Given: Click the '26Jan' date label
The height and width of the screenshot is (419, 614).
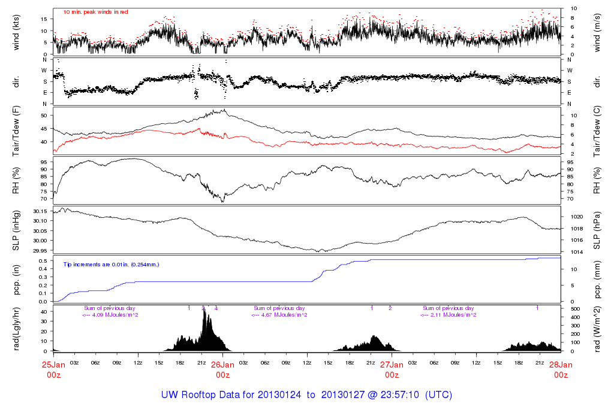Looking at the screenshot, I should pos(223,365).
